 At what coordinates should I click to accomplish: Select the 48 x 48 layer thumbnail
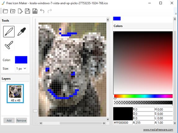[15, 94]
